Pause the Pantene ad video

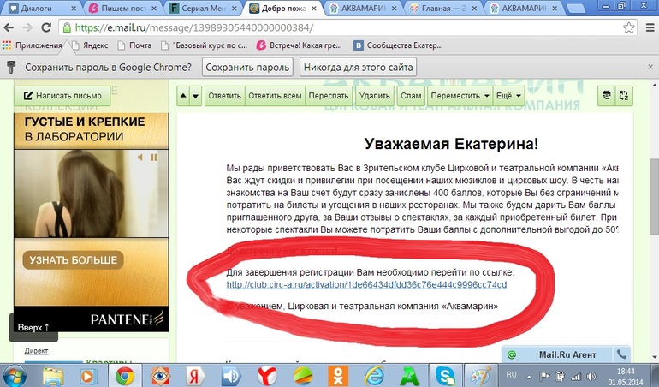[x=154, y=158]
